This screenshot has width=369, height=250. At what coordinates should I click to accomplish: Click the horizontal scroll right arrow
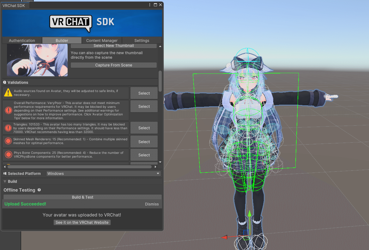coord(155,167)
